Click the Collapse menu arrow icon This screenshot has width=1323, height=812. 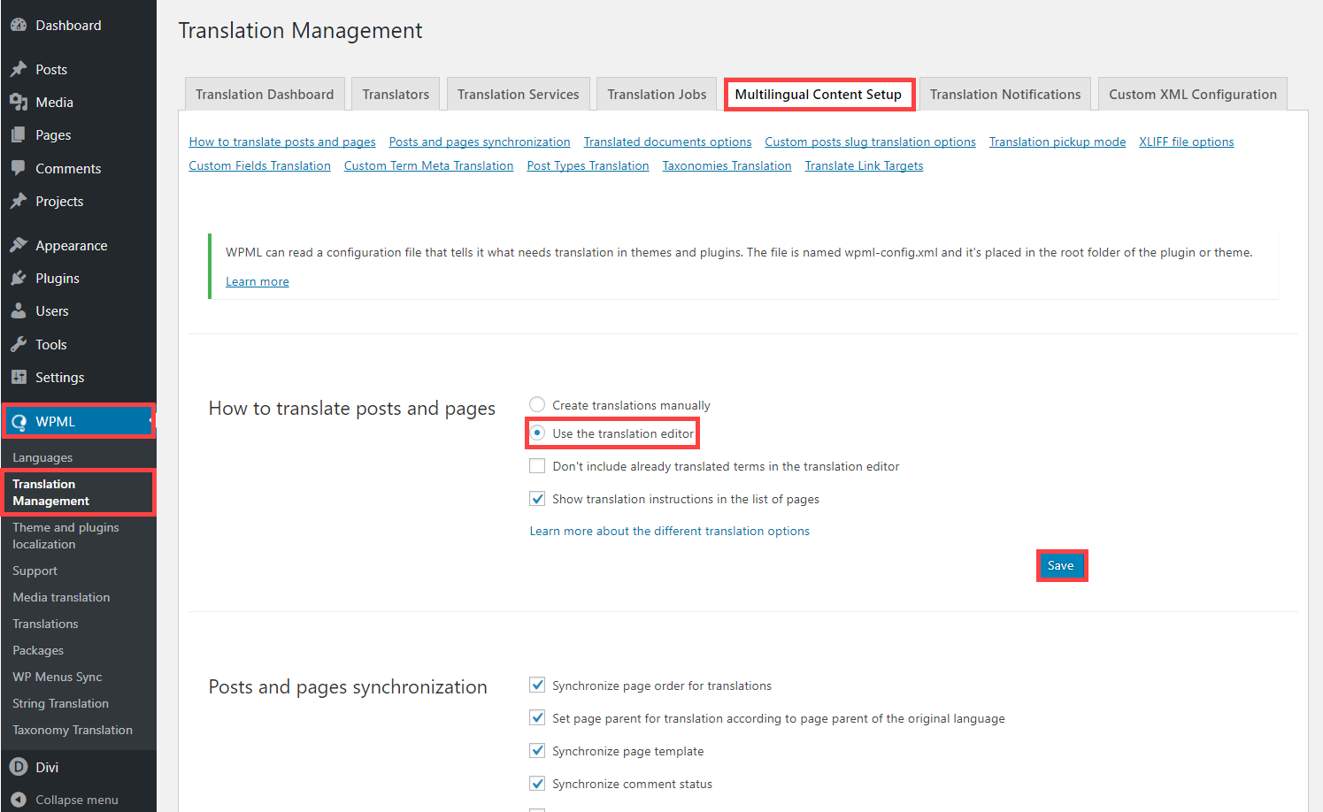click(x=19, y=800)
